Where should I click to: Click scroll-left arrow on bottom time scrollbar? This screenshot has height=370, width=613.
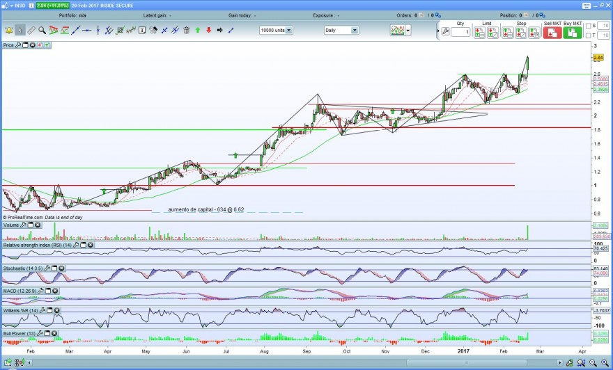(x=30, y=363)
